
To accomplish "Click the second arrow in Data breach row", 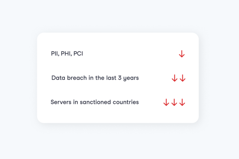I will tap(182, 78).
